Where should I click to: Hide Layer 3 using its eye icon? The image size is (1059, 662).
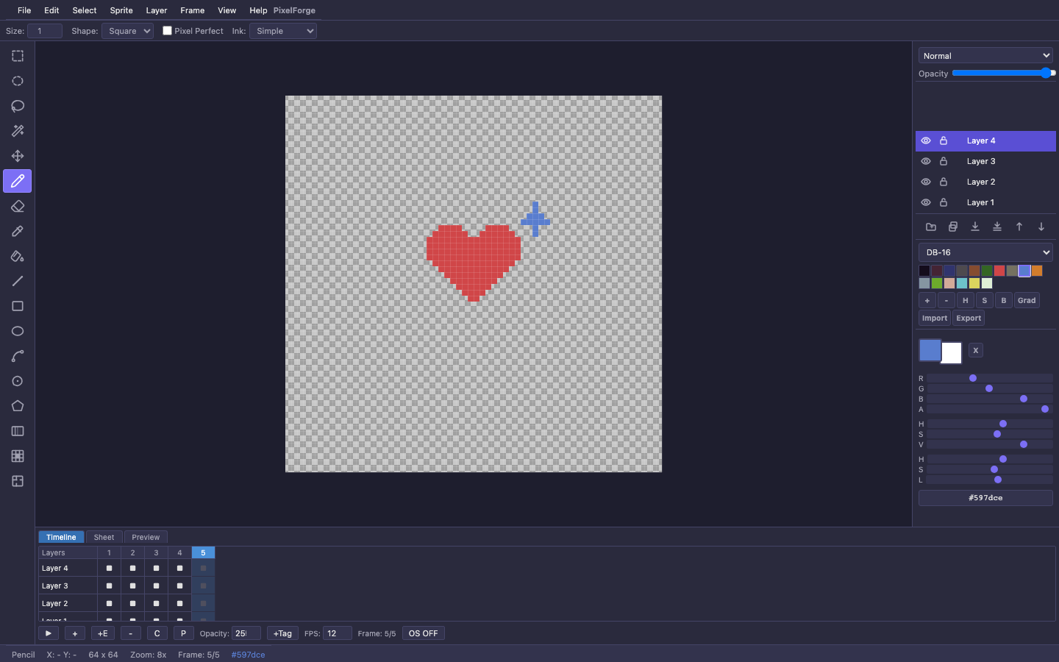[926, 161]
